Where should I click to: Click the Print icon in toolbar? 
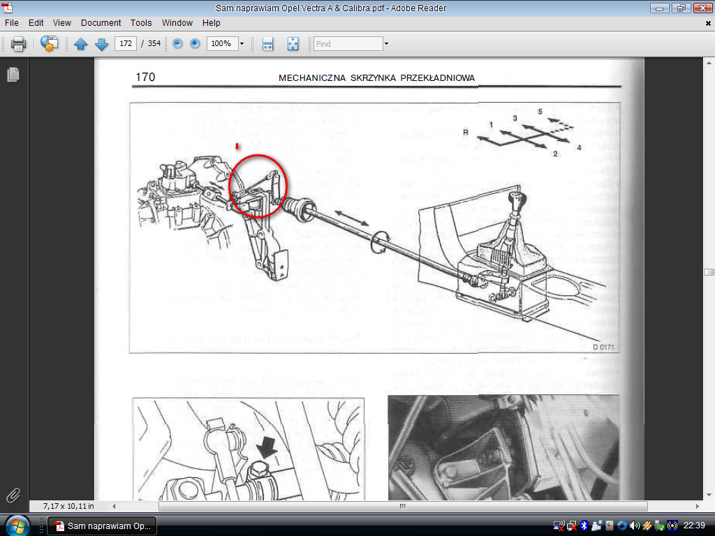tap(18, 44)
